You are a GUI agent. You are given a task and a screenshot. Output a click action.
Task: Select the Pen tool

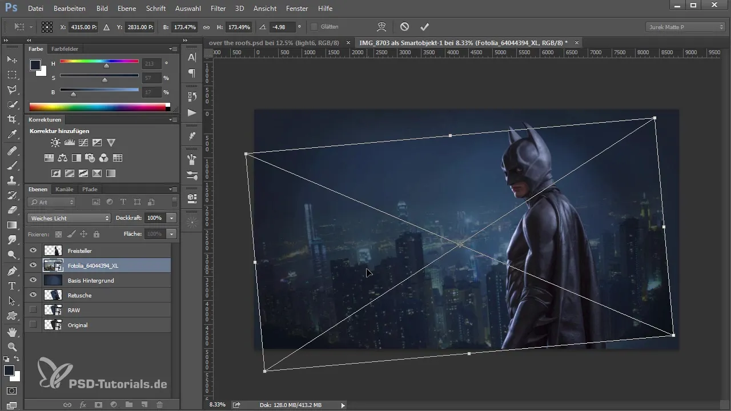[11, 271]
